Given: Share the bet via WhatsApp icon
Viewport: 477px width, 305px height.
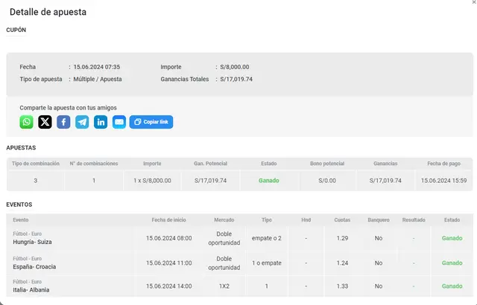Looking at the screenshot, I should click(x=27, y=122).
